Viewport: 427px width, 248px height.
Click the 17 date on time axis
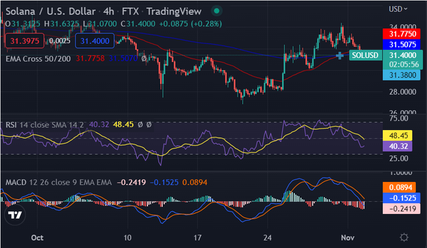197,237
